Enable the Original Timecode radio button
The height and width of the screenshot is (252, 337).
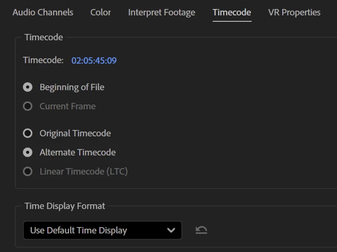point(28,133)
